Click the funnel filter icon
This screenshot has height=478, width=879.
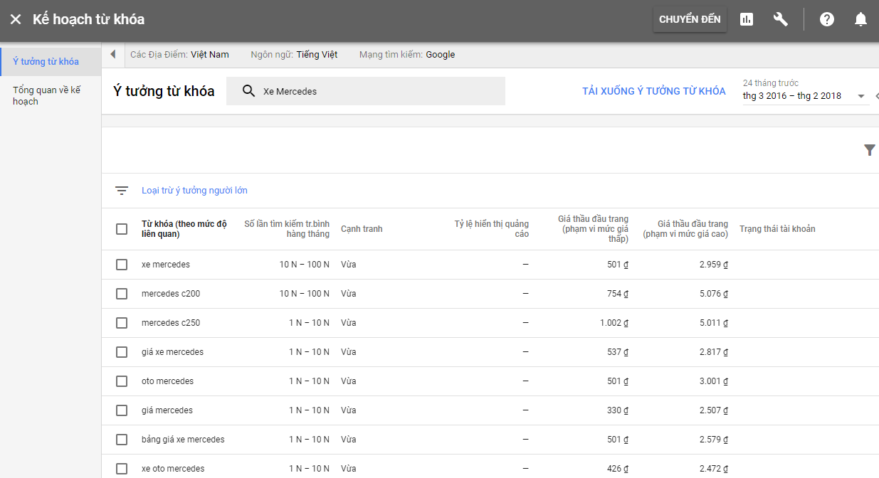(x=869, y=149)
